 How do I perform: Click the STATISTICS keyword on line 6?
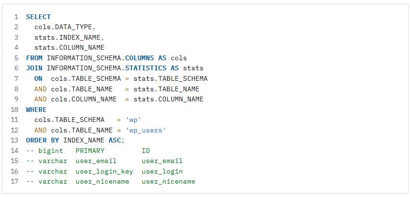(146, 68)
